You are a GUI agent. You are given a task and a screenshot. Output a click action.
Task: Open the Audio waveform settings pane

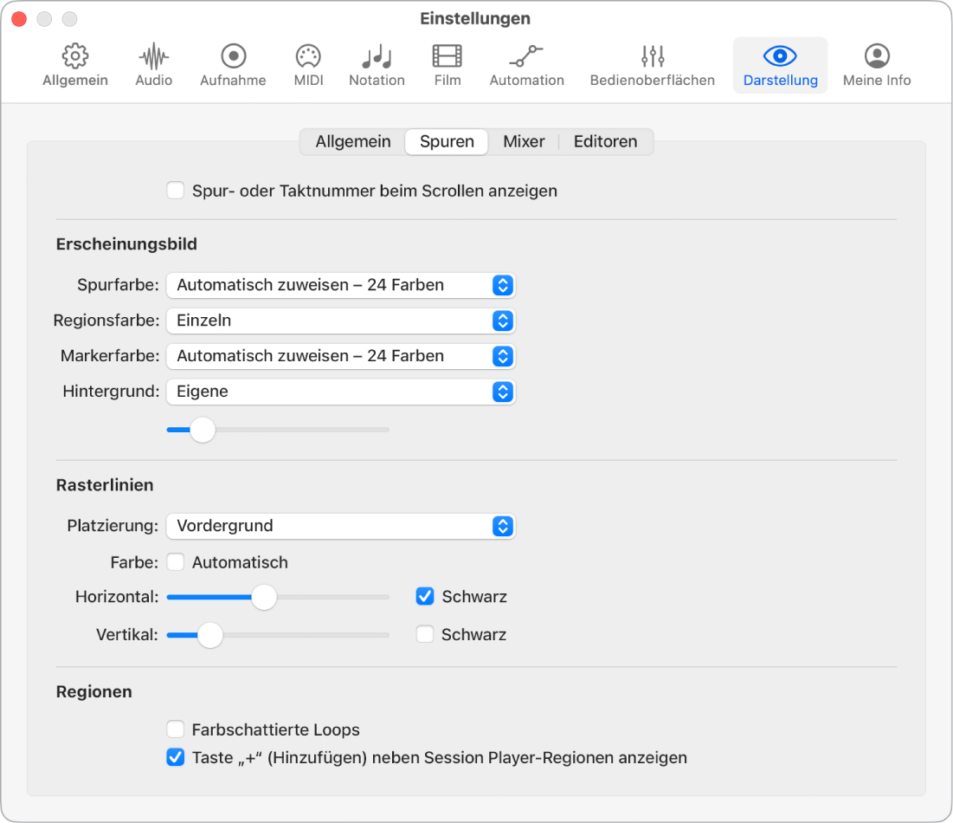(x=154, y=65)
